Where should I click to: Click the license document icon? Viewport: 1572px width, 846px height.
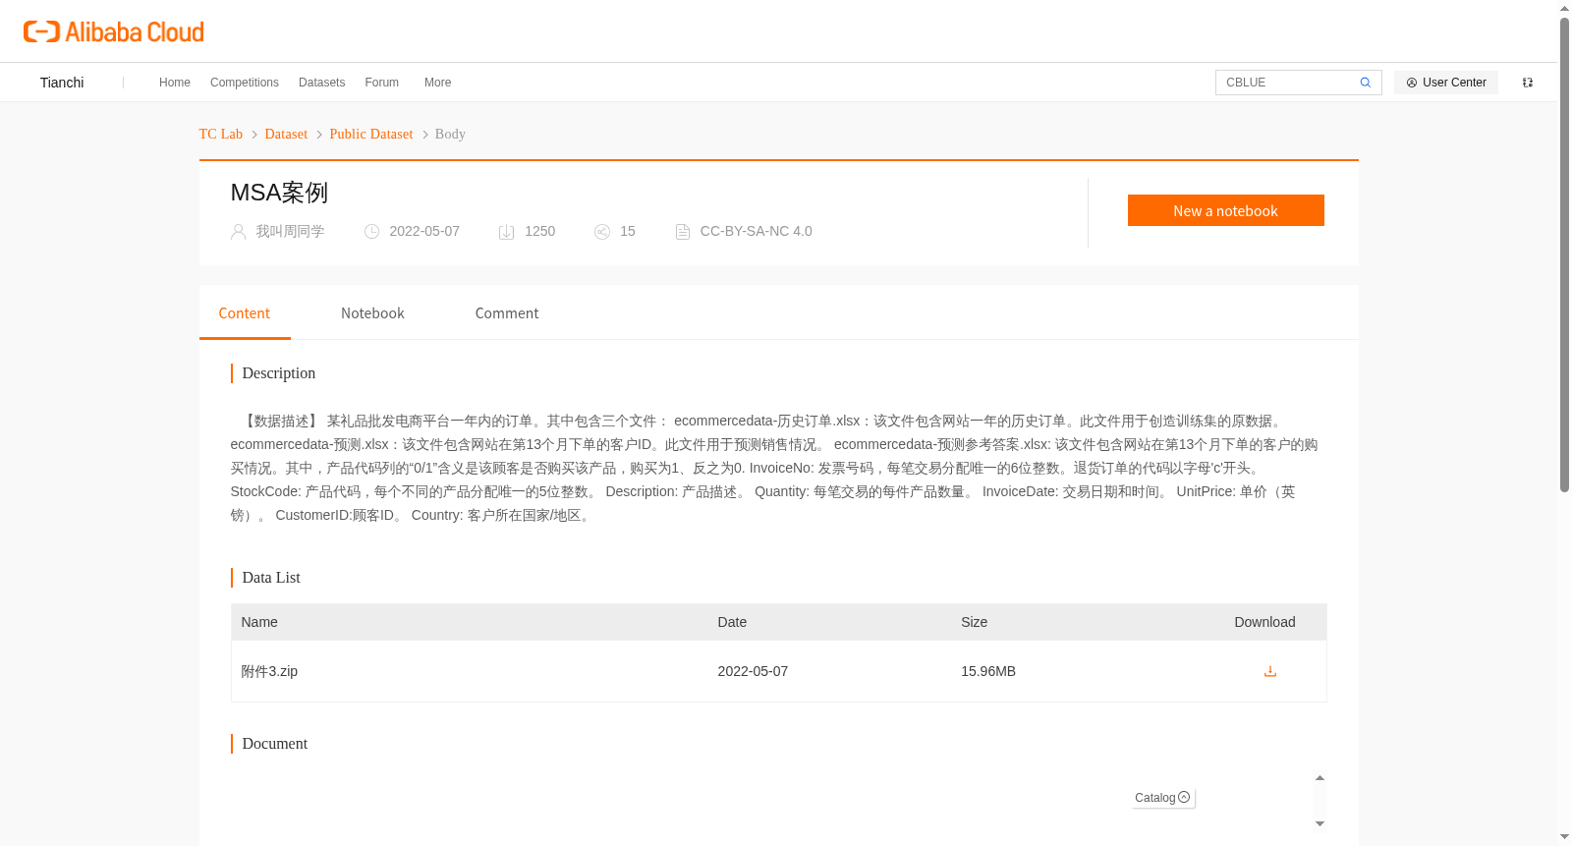point(683,232)
